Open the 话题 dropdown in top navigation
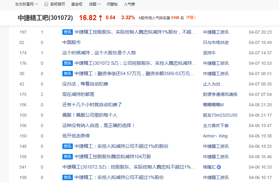The height and width of the screenshot is (182, 279). [x=95, y=4]
